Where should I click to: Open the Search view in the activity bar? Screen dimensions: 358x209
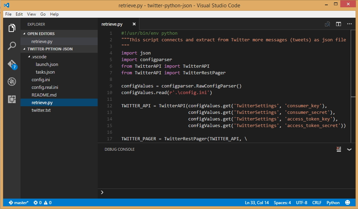click(12, 45)
